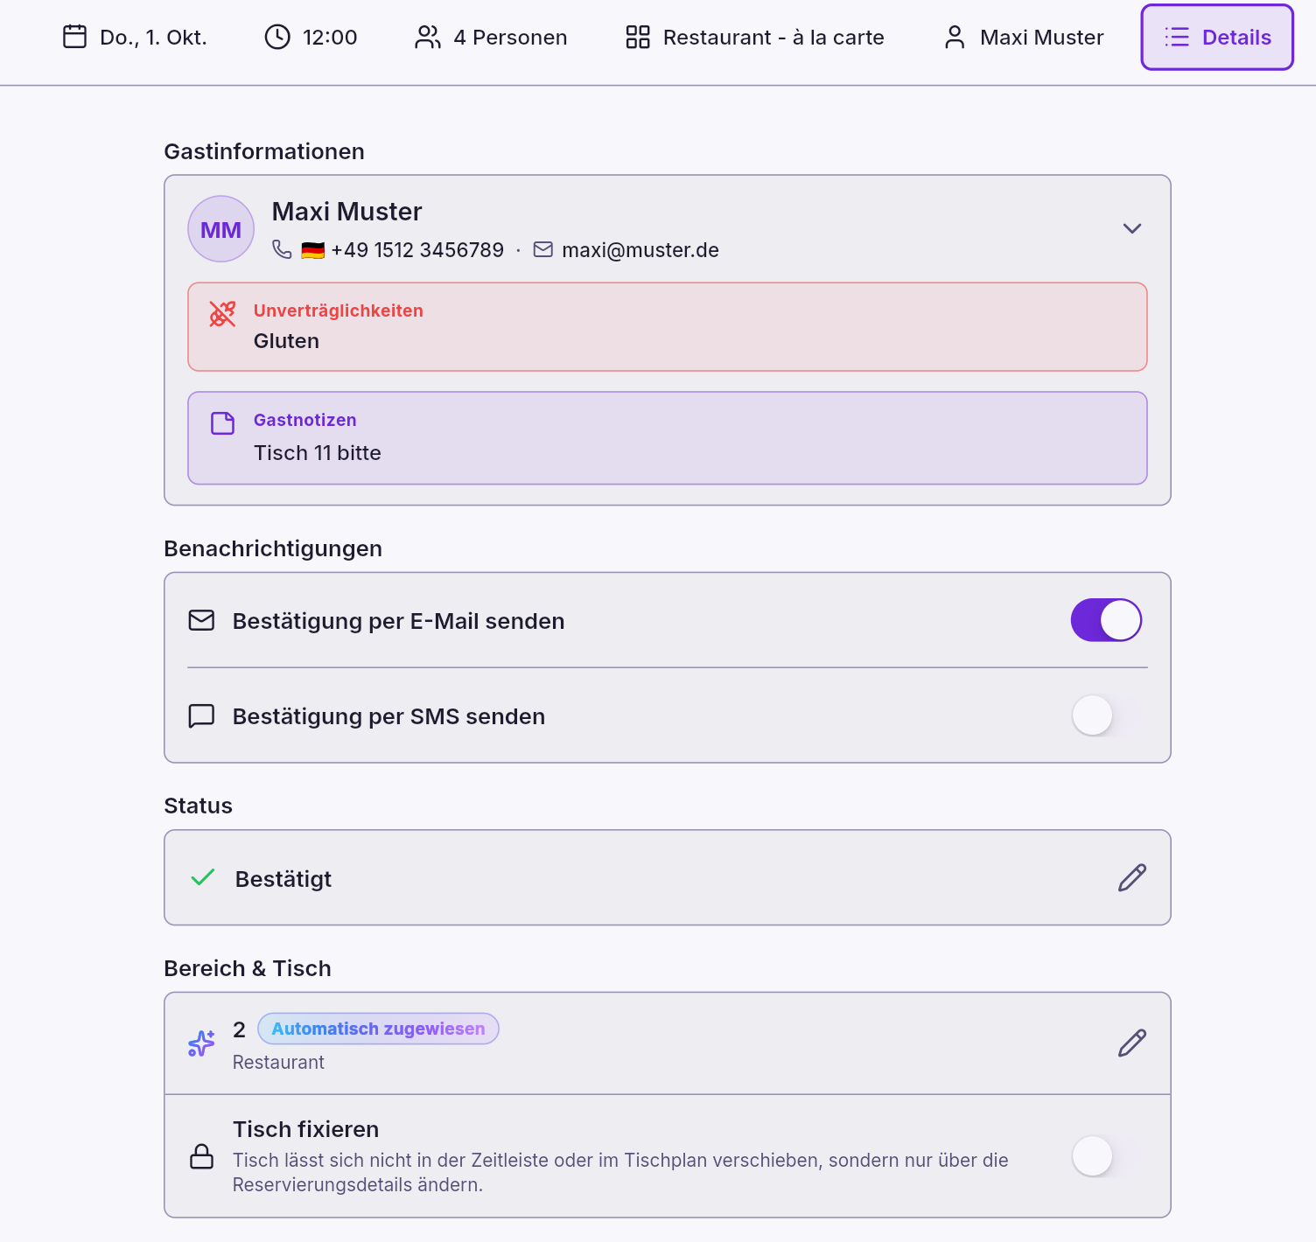
Task: Click the grid icon beside Restaurant - à la carte
Action: tap(638, 37)
